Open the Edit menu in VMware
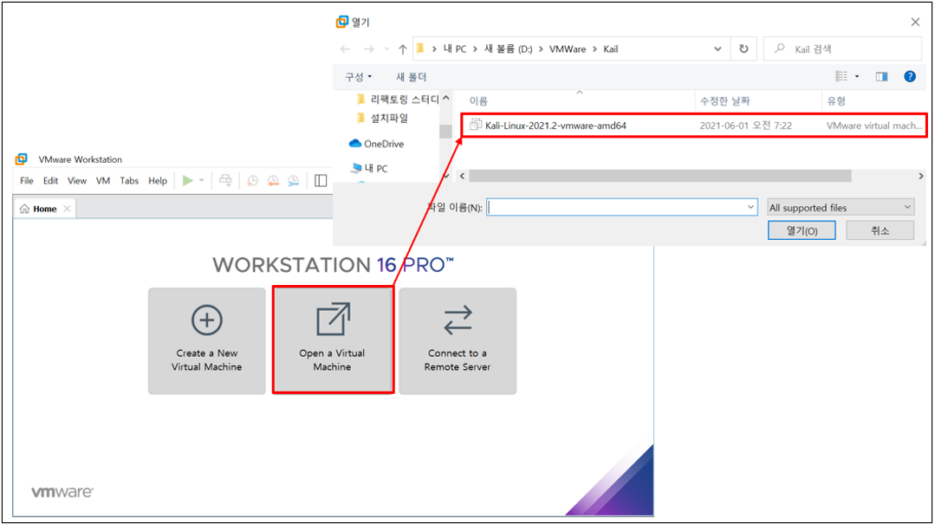The width and height of the screenshot is (935, 524). pyautogui.click(x=50, y=181)
